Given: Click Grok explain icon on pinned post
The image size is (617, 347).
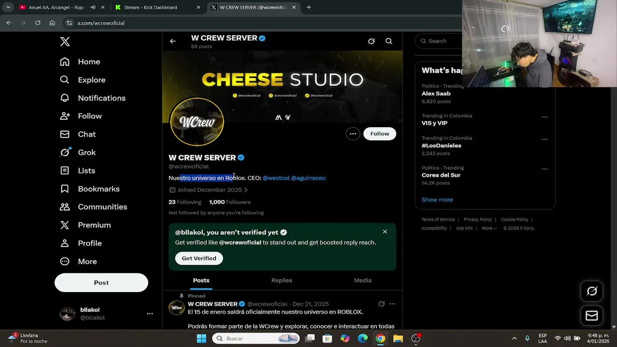Looking at the screenshot, I should (381, 304).
